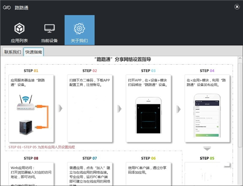Click the STEP 08 heading
This screenshot has width=243, height=186.
pos(31,158)
